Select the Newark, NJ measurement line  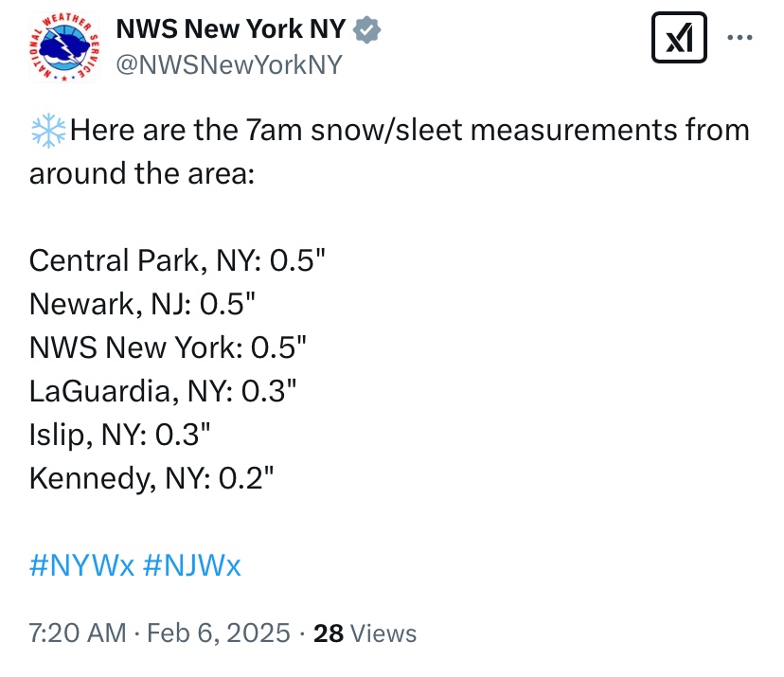pos(142,305)
